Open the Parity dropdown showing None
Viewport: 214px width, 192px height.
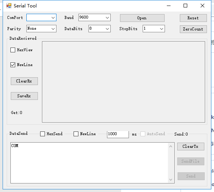[x=41, y=29]
